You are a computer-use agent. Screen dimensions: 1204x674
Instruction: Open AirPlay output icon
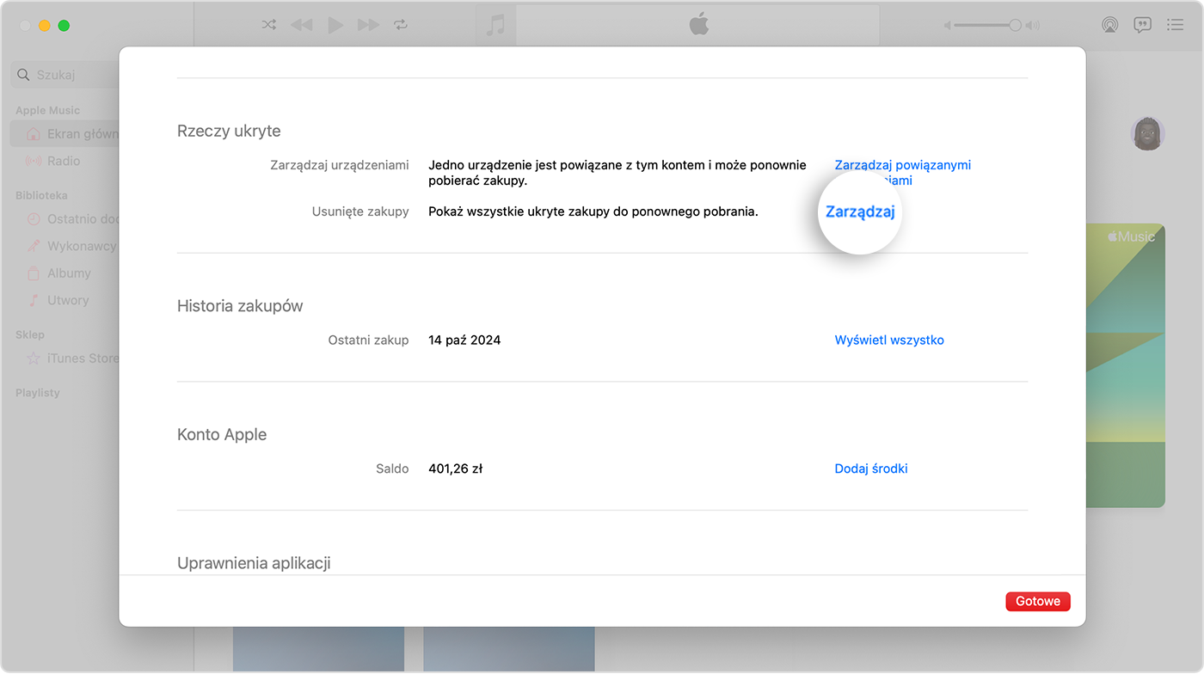coord(1109,25)
